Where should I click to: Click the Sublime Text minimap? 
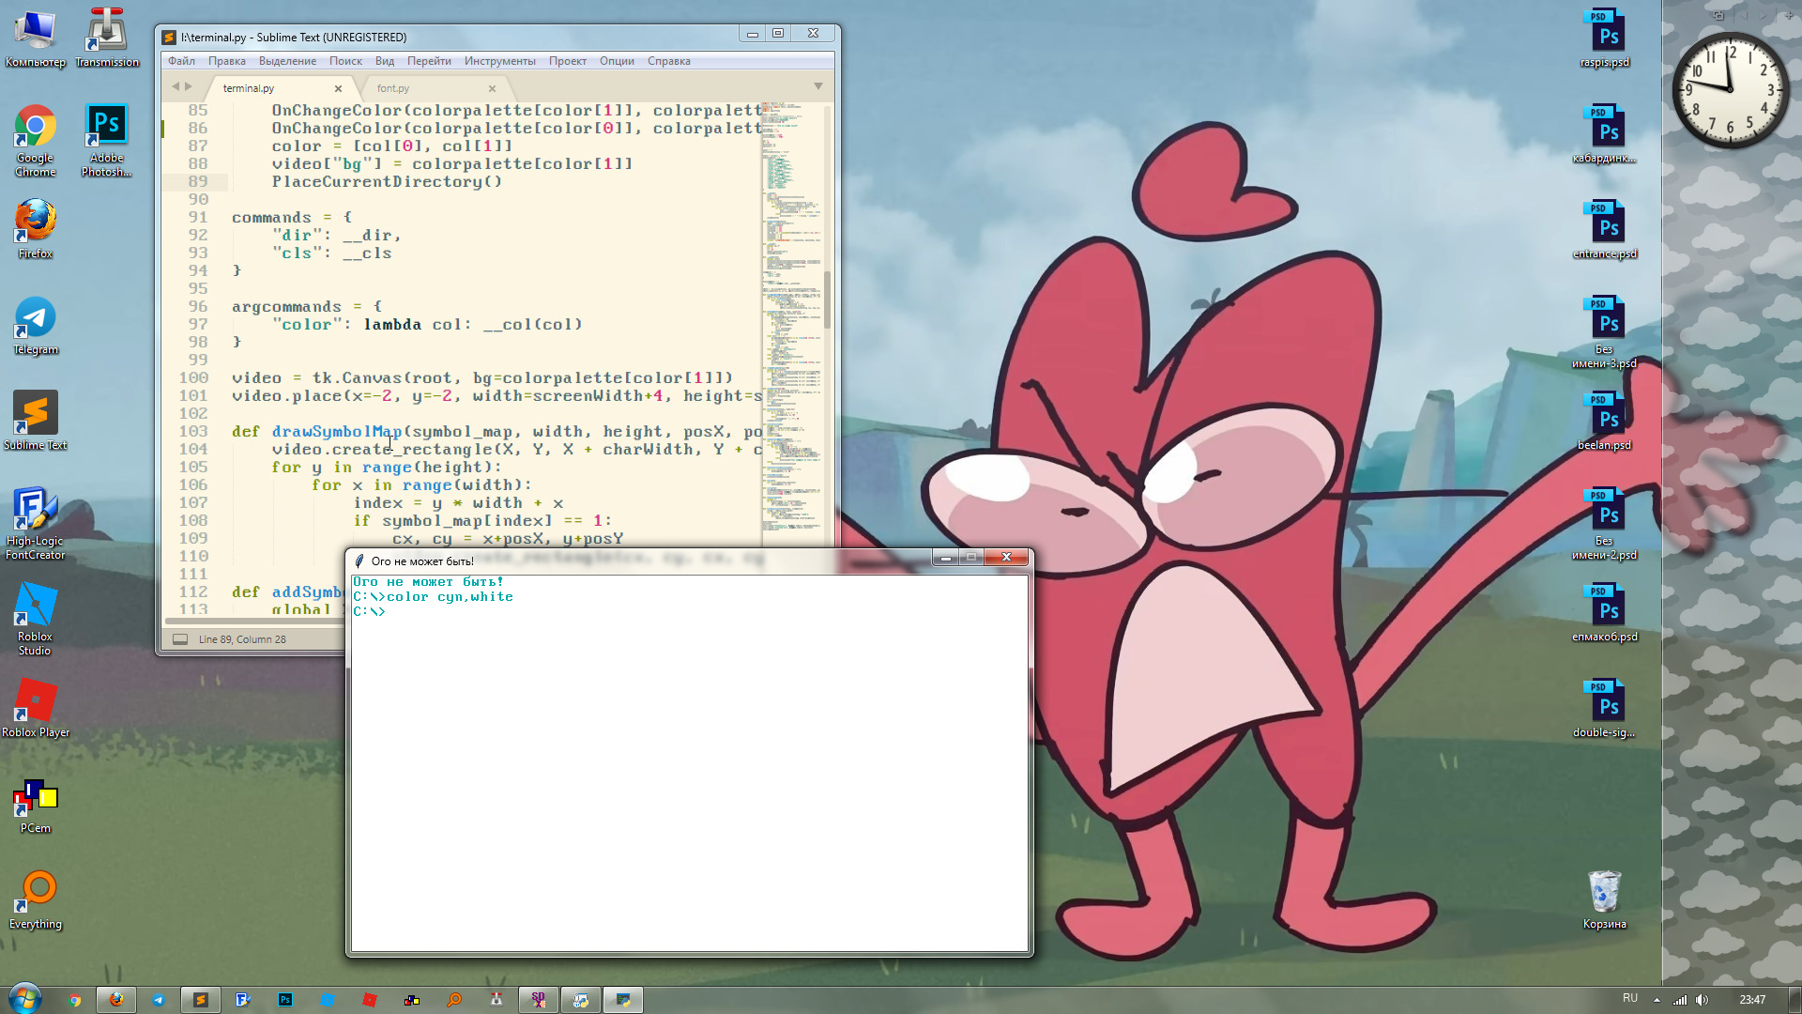click(x=793, y=282)
